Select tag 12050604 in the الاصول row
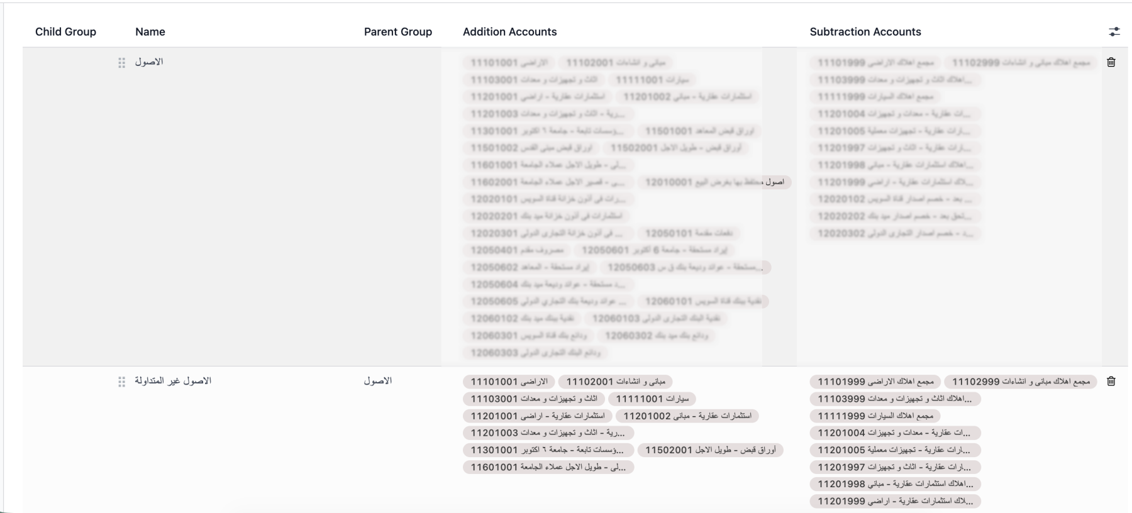The width and height of the screenshot is (1132, 513). coord(548,284)
